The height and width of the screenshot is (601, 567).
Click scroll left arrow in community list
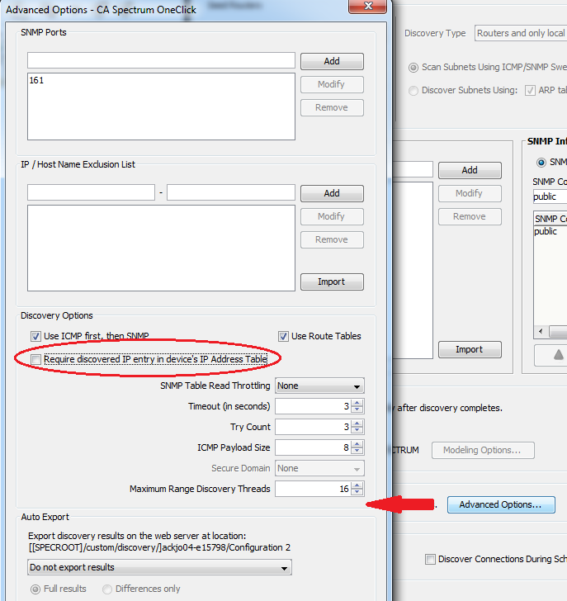tap(541, 332)
